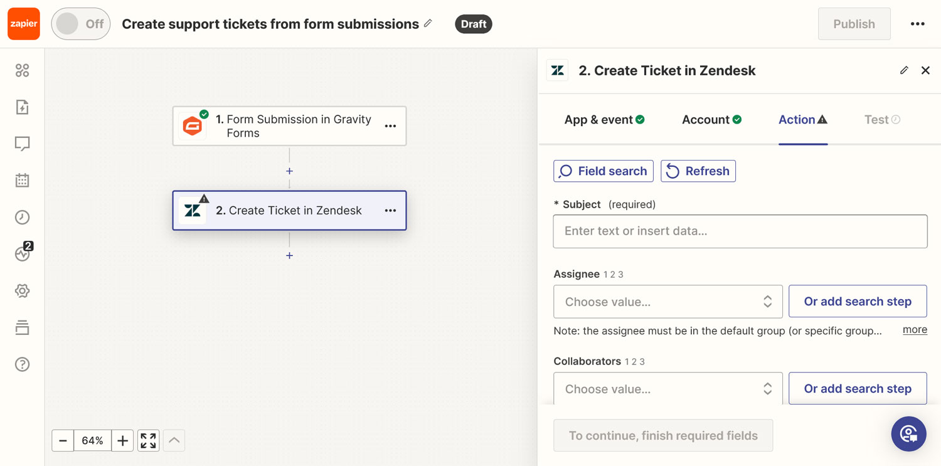Switch to the Action tab
This screenshot has height=466, width=941.
click(803, 120)
